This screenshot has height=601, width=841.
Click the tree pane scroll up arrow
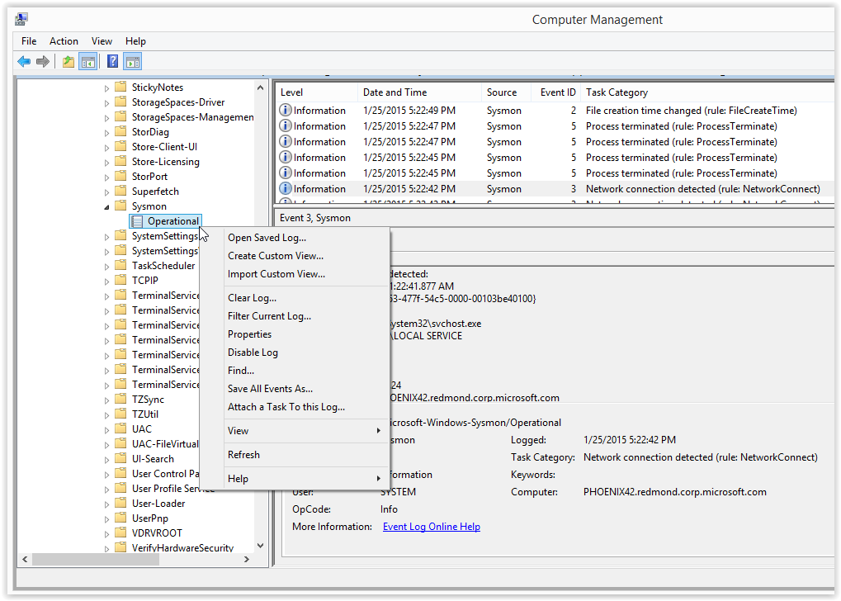260,88
